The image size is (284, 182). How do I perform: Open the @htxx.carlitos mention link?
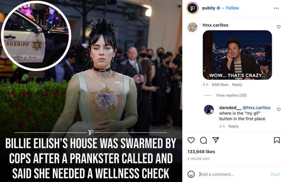256,108
